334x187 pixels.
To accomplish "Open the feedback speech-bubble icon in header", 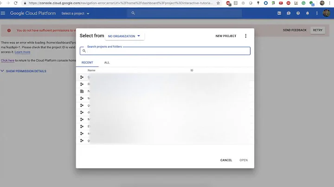I will coord(289,13).
